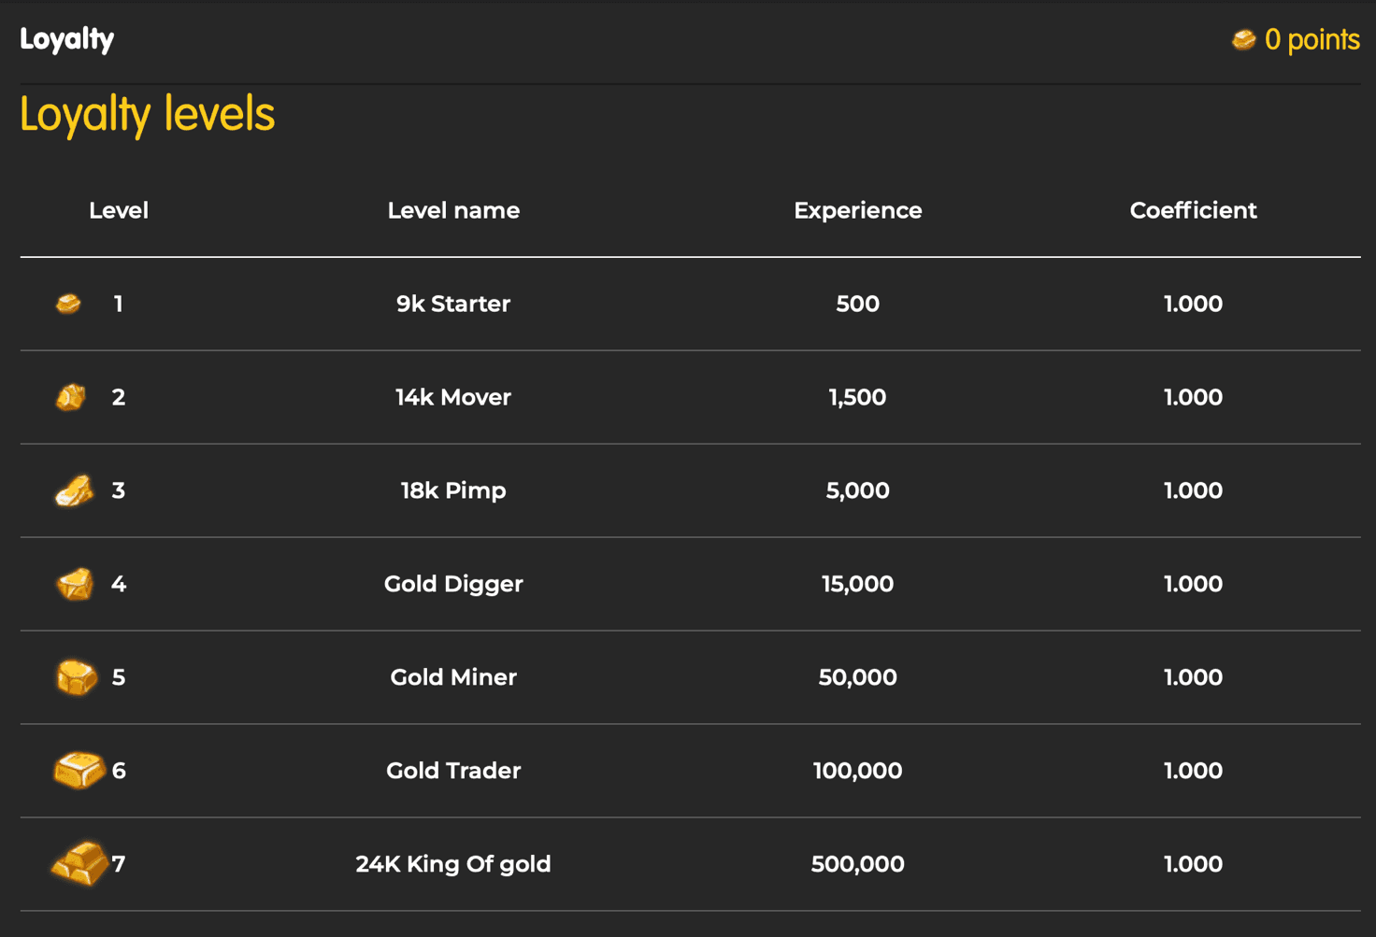1376x937 pixels.
Task: Select the level 5 gold block icon
Action: (x=77, y=677)
